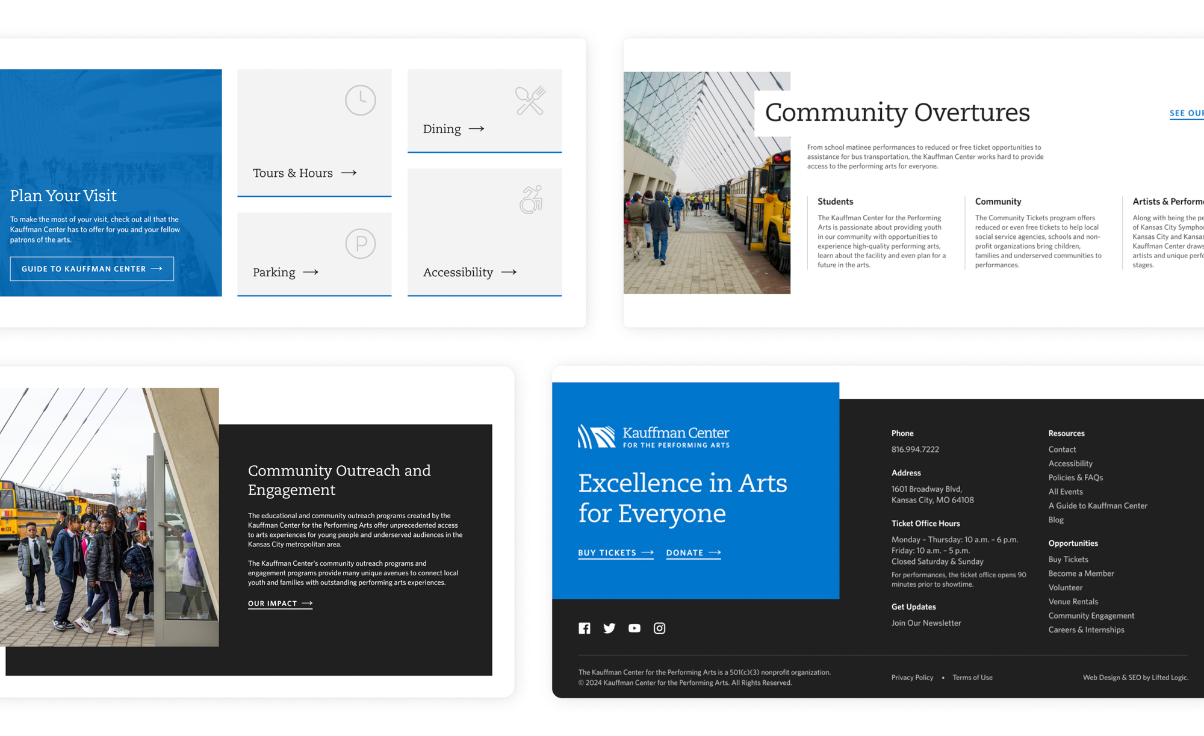Click the school buses photo beside Community Overtures

point(707,183)
